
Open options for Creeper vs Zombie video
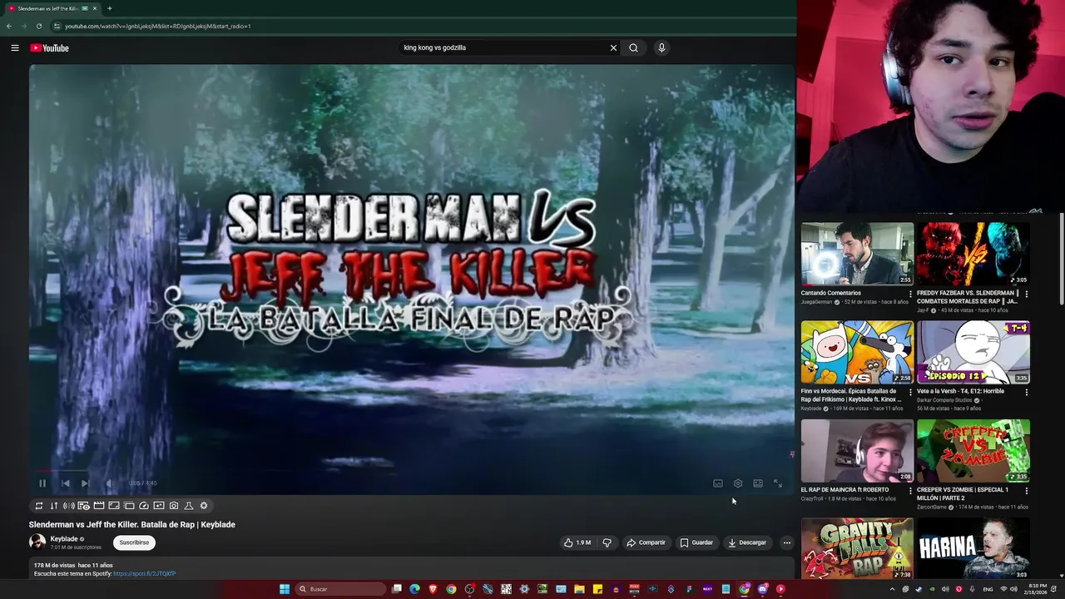click(1026, 491)
